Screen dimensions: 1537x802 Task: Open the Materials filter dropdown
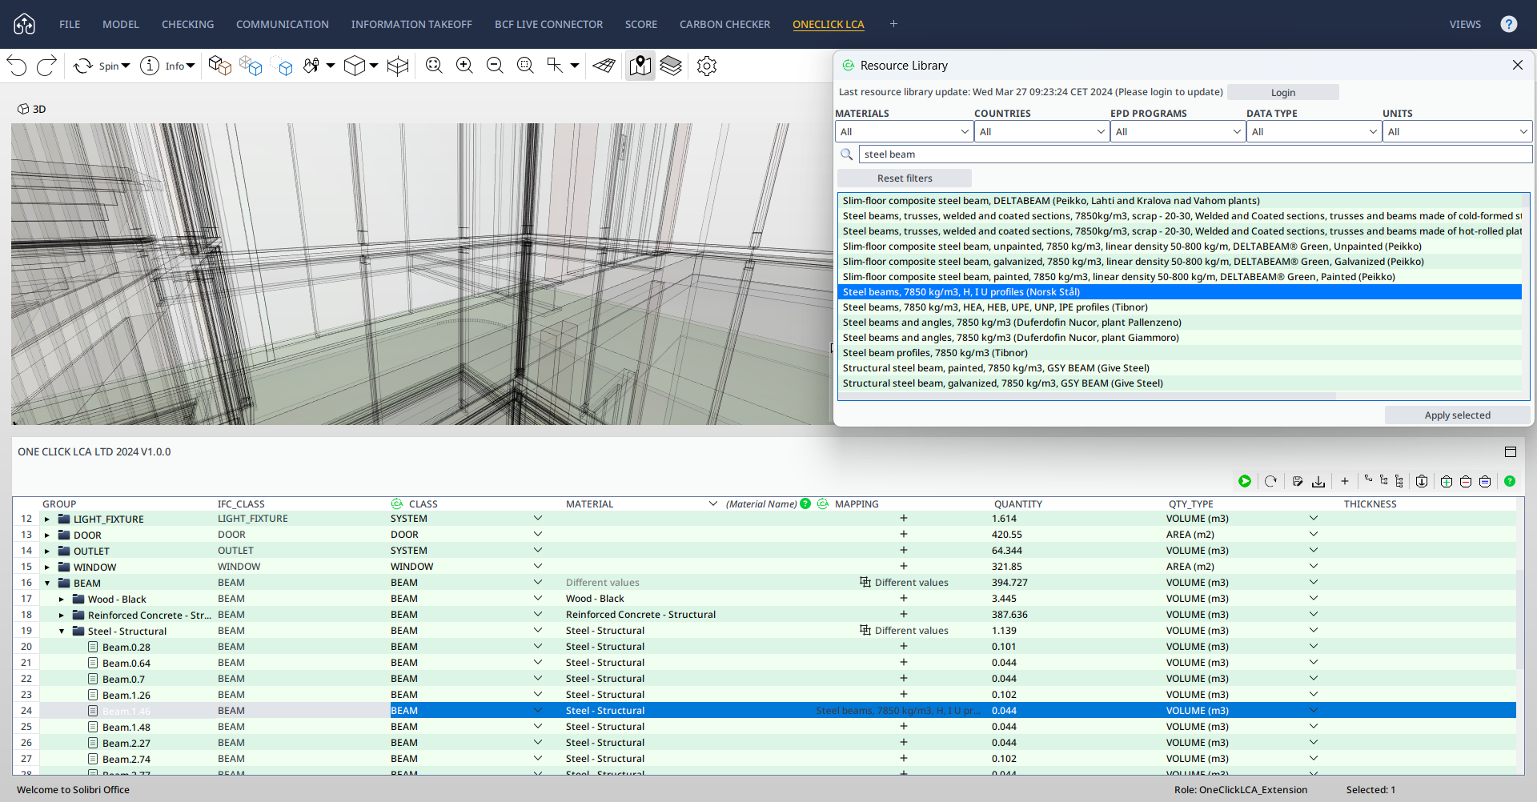pyautogui.click(x=904, y=132)
